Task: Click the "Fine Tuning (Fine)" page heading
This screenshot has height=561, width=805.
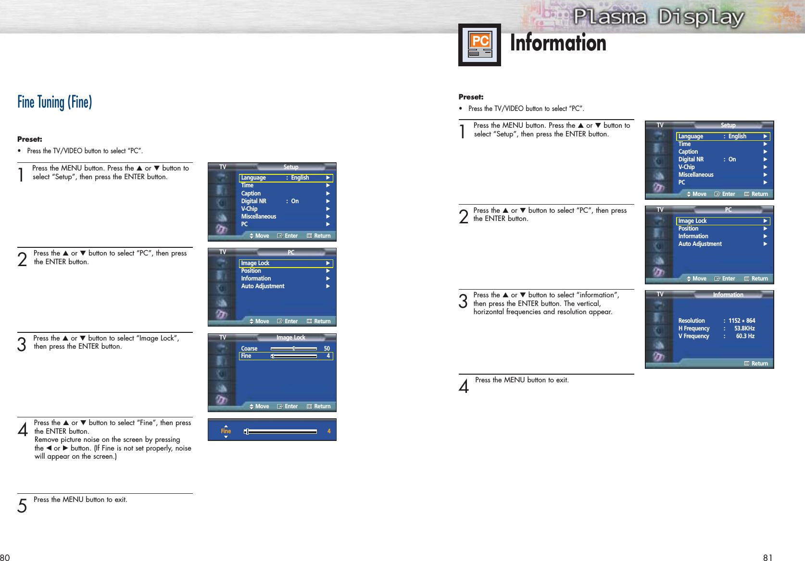Action: 55,102
